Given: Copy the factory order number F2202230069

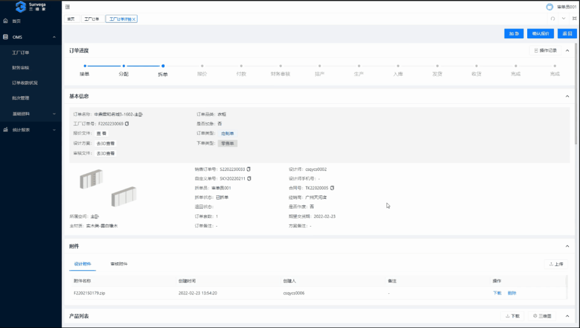Looking at the screenshot, I should (127, 123).
